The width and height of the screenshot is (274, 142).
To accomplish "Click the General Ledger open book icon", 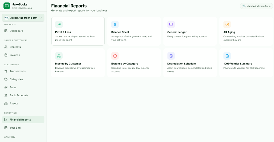I will point(171,24).
